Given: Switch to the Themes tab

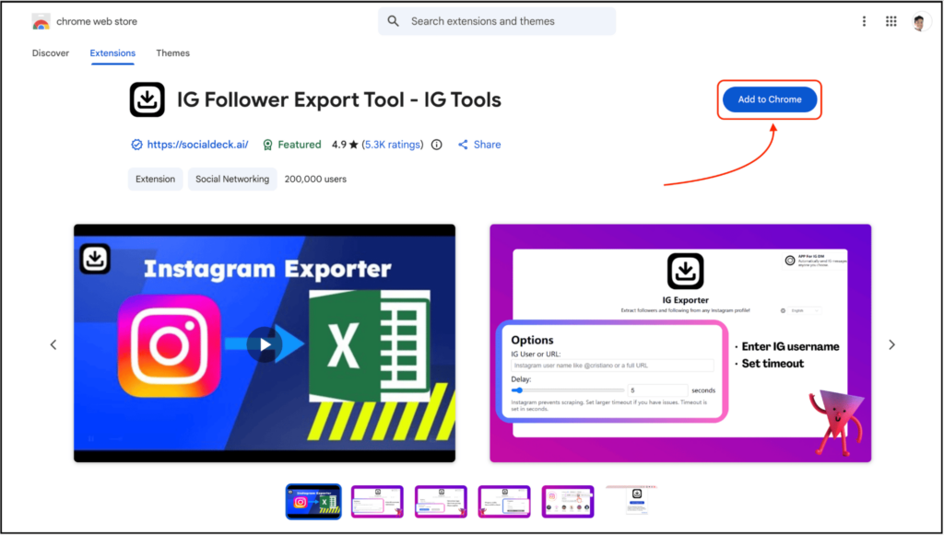Looking at the screenshot, I should click(172, 53).
